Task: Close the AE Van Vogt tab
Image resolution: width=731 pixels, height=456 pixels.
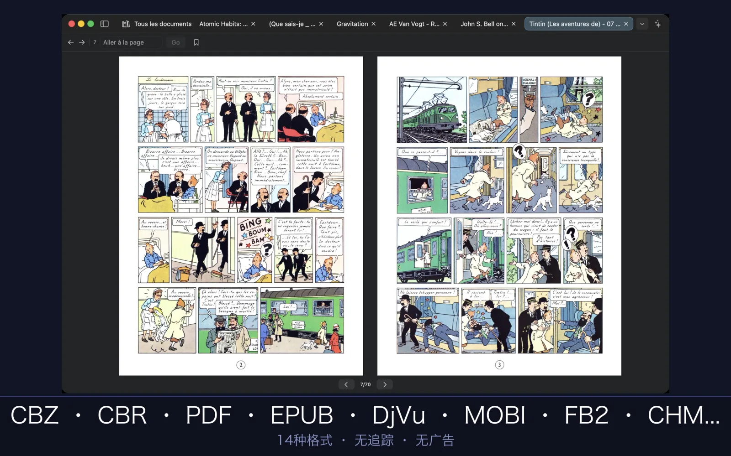Action: click(x=445, y=24)
